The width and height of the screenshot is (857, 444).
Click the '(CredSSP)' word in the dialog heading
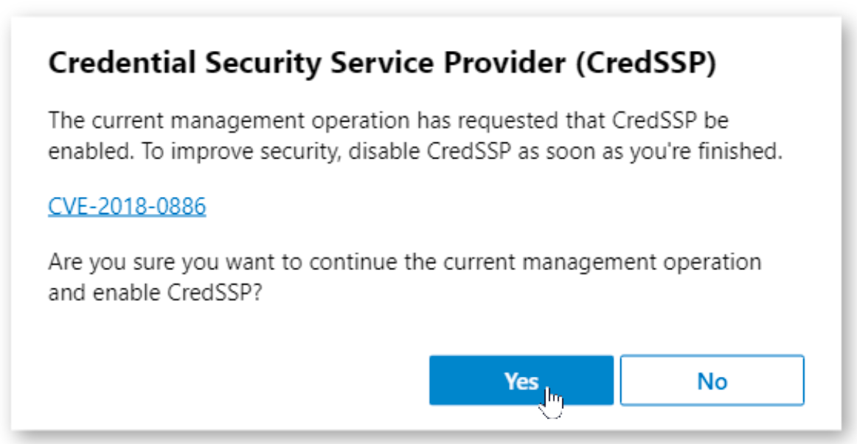pos(645,64)
